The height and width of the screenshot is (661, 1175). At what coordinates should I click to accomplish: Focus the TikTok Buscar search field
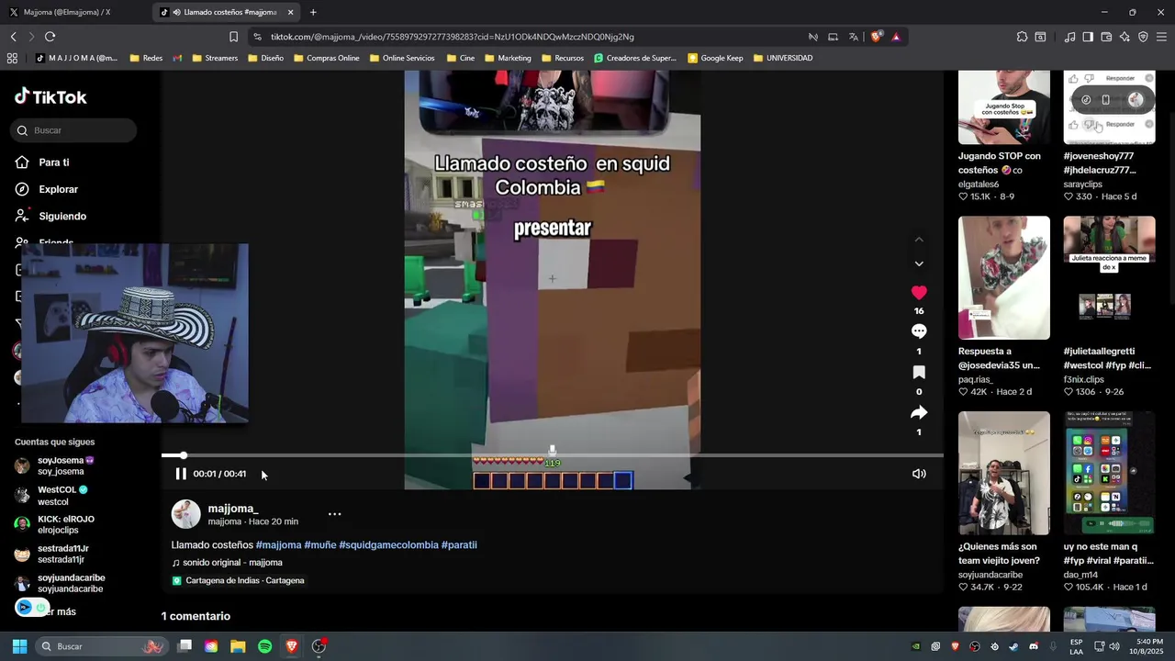75,130
